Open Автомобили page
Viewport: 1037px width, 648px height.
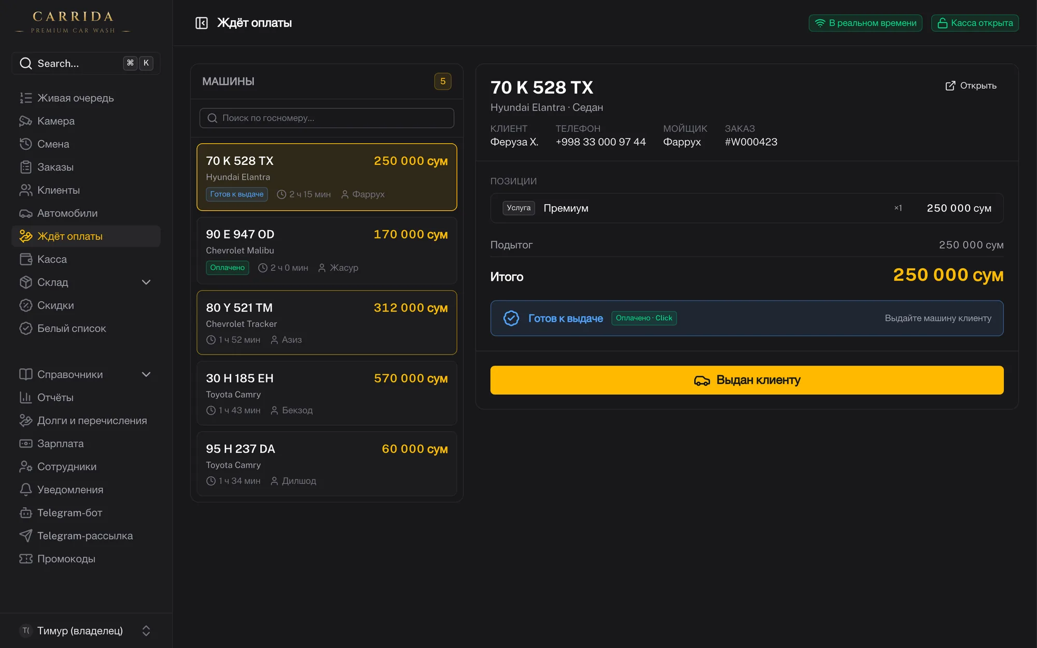(x=86, y=213)
